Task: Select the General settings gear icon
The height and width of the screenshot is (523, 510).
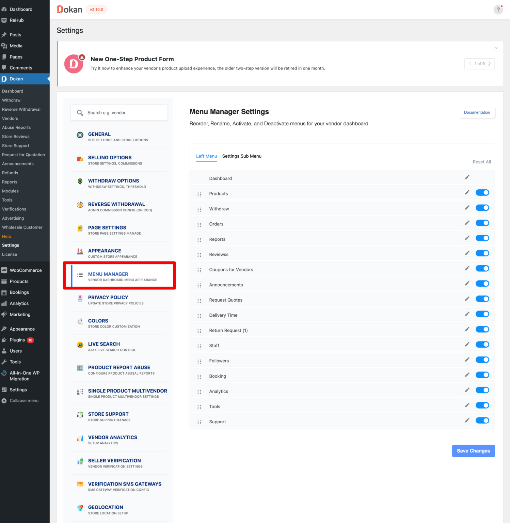Action: (x=80, y=134)
